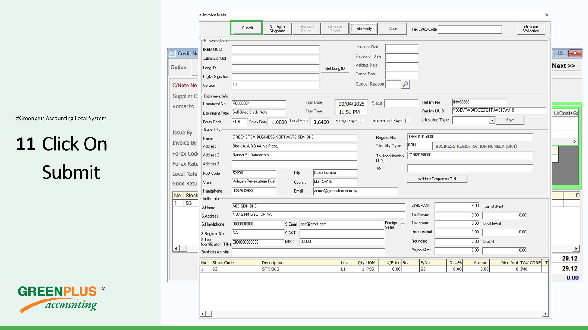The width and height of the screenshot is (588, 330).
Task: Click right arrow of e-Invoice horizontal scrollbar
Action: (545, 314)
